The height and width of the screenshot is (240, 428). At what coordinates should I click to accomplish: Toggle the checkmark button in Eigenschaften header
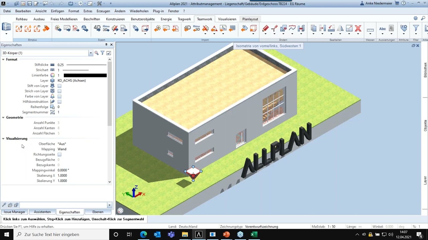click(109, 53)
